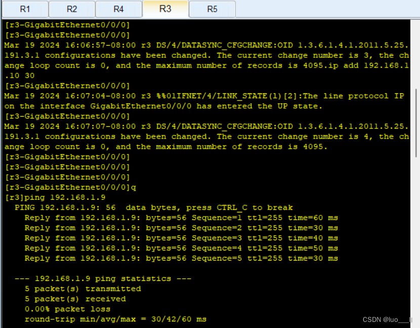Click the '5 packet(s) transmitted' line
Viewport: 420px width, 328px height.
[x=83, y=289]
